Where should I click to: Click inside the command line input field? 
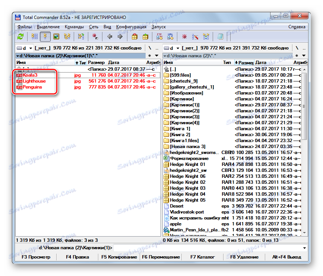[208, 248]
